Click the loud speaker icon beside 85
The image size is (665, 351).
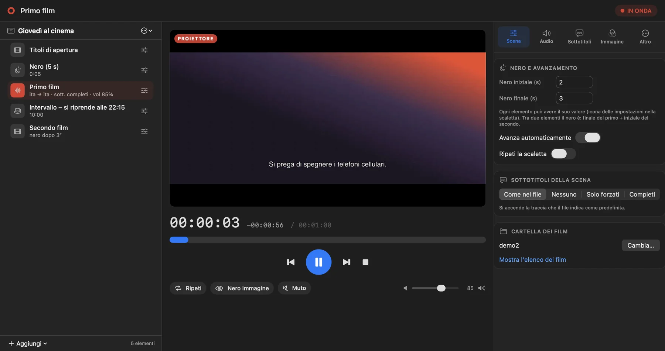click(x=482, y=288)
